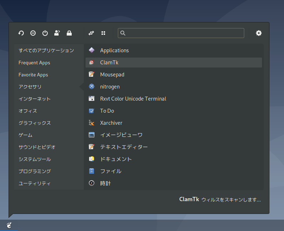The width and height of the screenshot is (284, 231).
Task: Click the nitrogen app icon
Action: [x=92, y=86]
